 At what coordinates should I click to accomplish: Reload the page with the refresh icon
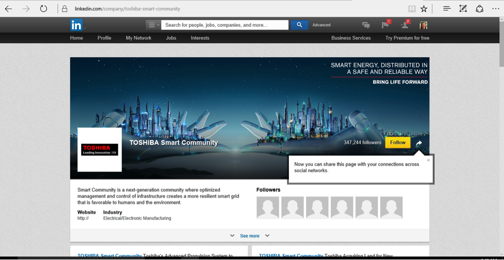[43, 9]
